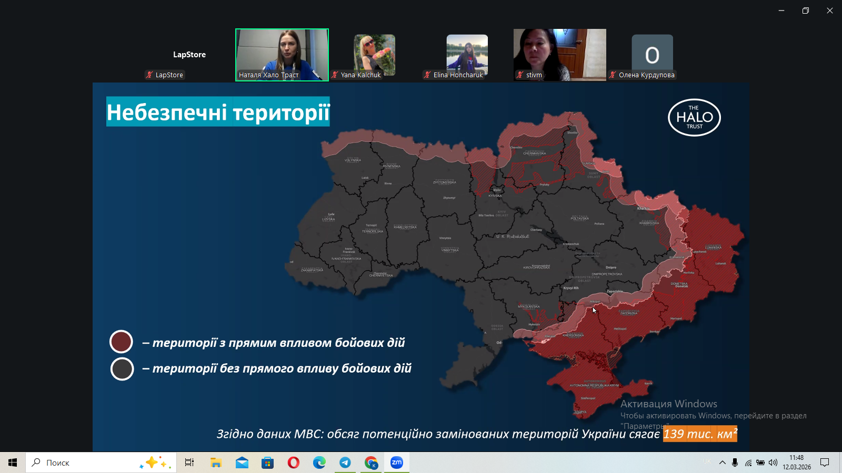Click the Microsoft Edge taskbar icon

pos(319,462)
